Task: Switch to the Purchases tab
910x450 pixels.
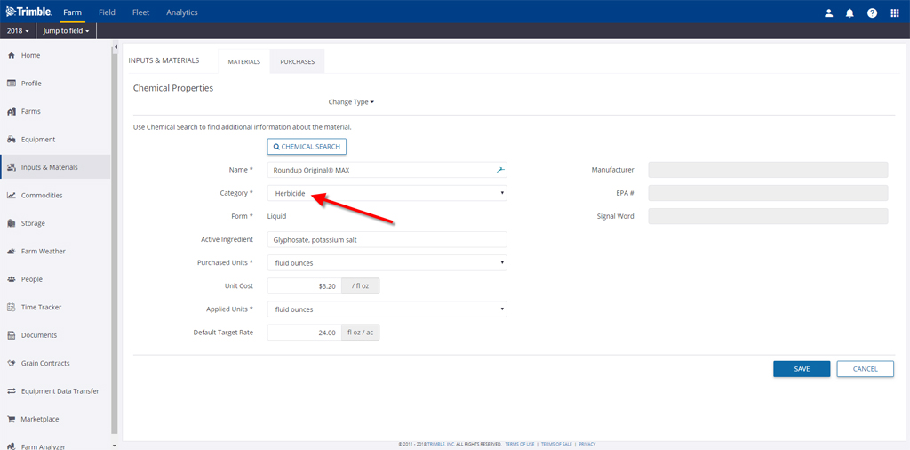Action: coord(297,62)
